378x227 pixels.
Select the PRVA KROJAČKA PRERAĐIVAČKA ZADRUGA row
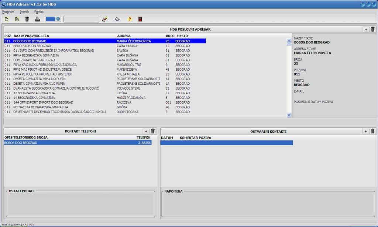click(105, 65)
